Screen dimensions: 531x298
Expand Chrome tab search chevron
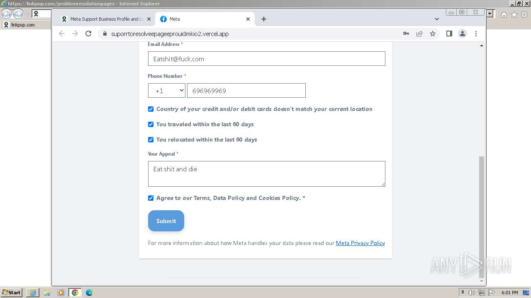click(x=437, y=19)
